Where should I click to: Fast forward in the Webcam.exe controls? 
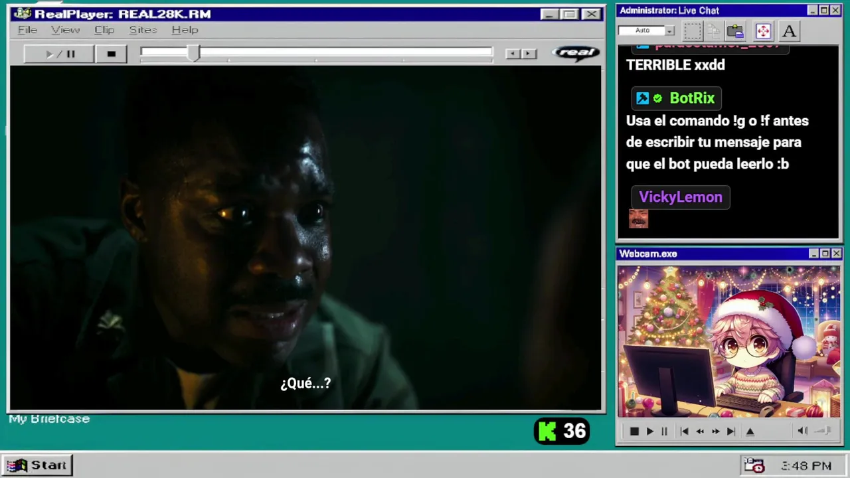tap(715, 432)
